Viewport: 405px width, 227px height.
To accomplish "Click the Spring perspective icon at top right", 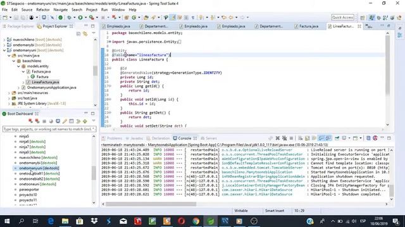I will [371, 18].
